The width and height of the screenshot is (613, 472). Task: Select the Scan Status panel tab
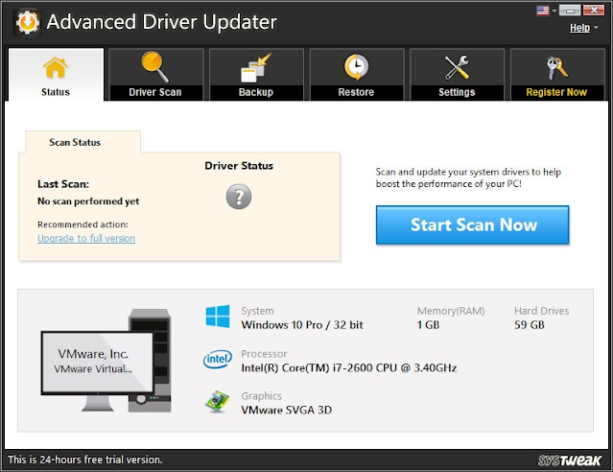83,142
